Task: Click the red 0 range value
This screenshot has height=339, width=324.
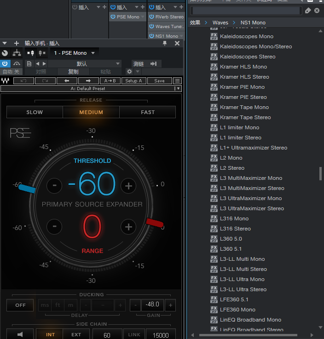Action: click(x=92, y=226)
